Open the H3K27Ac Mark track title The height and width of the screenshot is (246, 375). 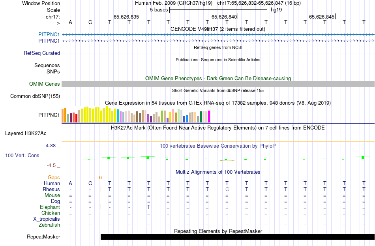tap(218, 128)
